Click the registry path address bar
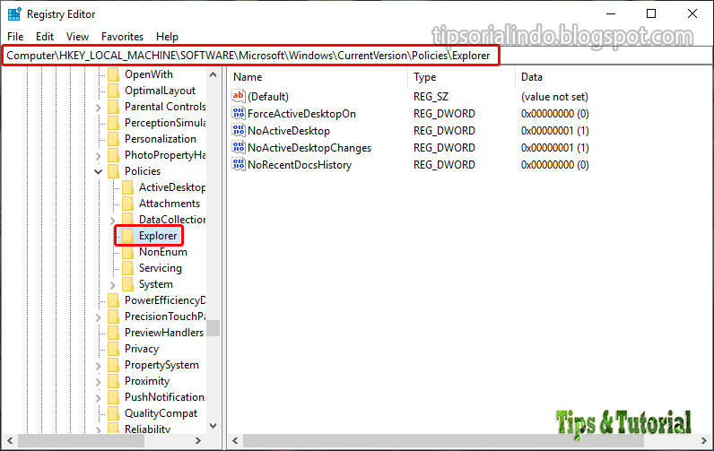714x451 pixels. (356, 56)
